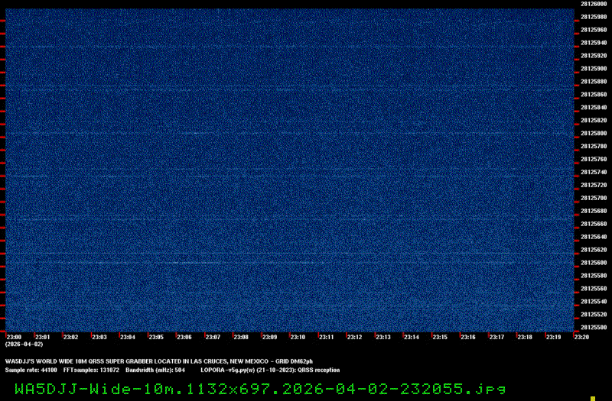
Task: Click the 28125600 frequency label
Action: pos(594,263)
